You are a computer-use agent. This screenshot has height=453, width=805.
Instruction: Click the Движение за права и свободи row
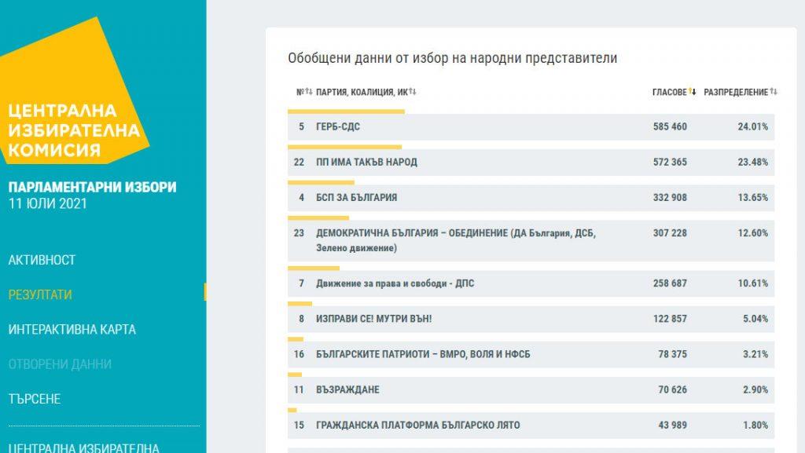click(531, 283)
